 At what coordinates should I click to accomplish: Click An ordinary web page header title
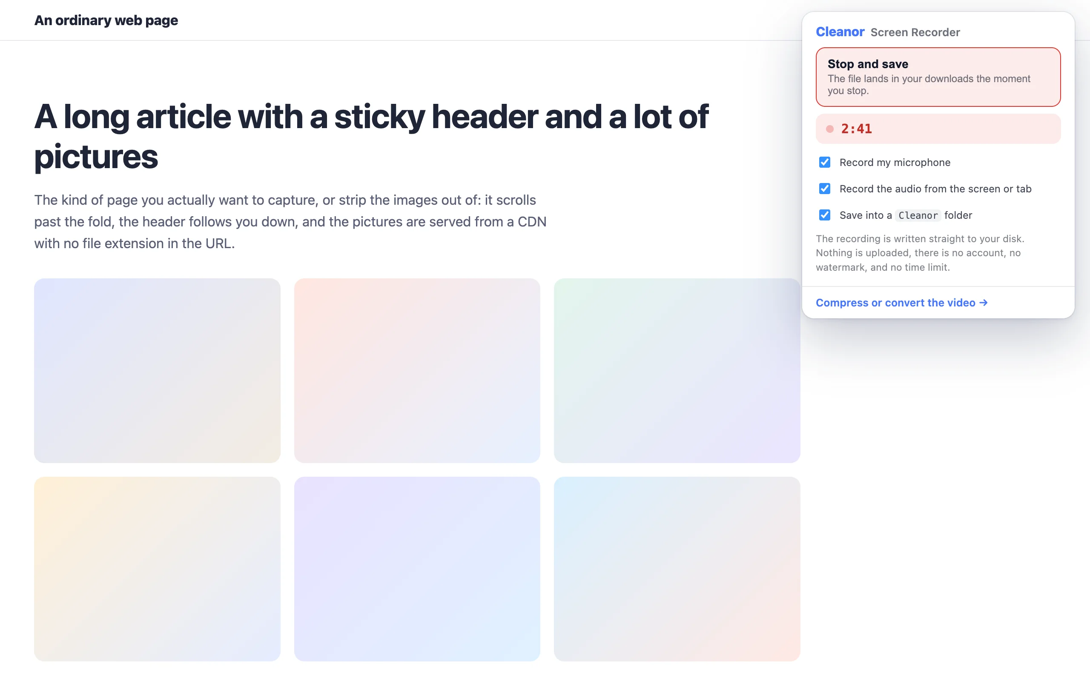click(106, 20)
